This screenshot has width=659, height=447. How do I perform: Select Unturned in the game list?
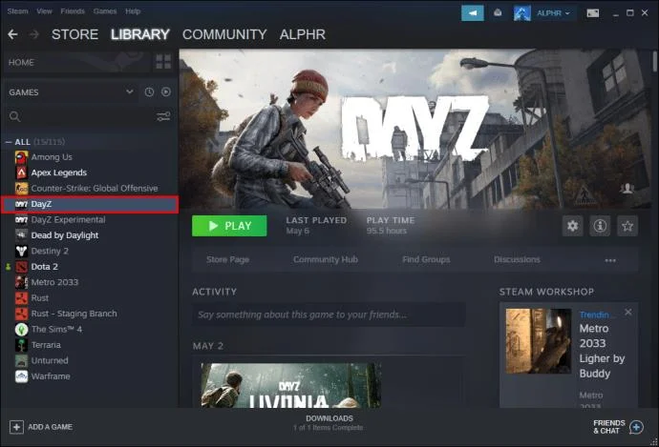click(x=90, y=360)
